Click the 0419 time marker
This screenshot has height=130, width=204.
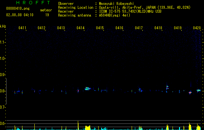(178, 28)
